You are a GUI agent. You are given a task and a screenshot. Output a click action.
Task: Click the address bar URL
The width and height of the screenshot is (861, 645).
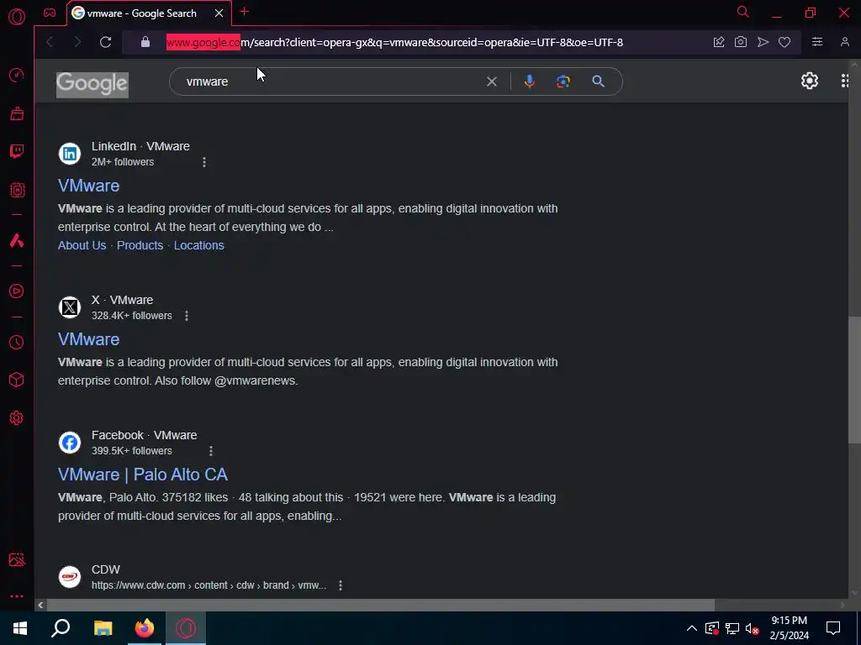pos(394,42)
